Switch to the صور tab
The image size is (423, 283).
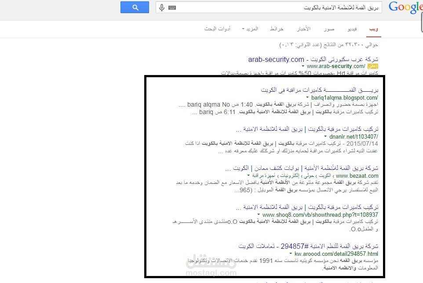point(329,29)
